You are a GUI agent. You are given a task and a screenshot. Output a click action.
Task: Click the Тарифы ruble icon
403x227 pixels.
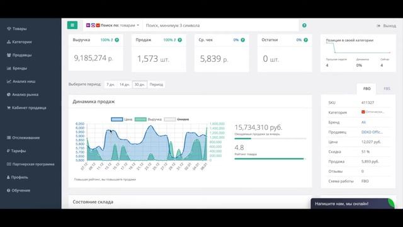[8, 151]
